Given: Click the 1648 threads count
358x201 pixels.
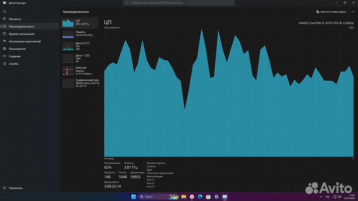Looking at the screenshot, I should 123,177.
